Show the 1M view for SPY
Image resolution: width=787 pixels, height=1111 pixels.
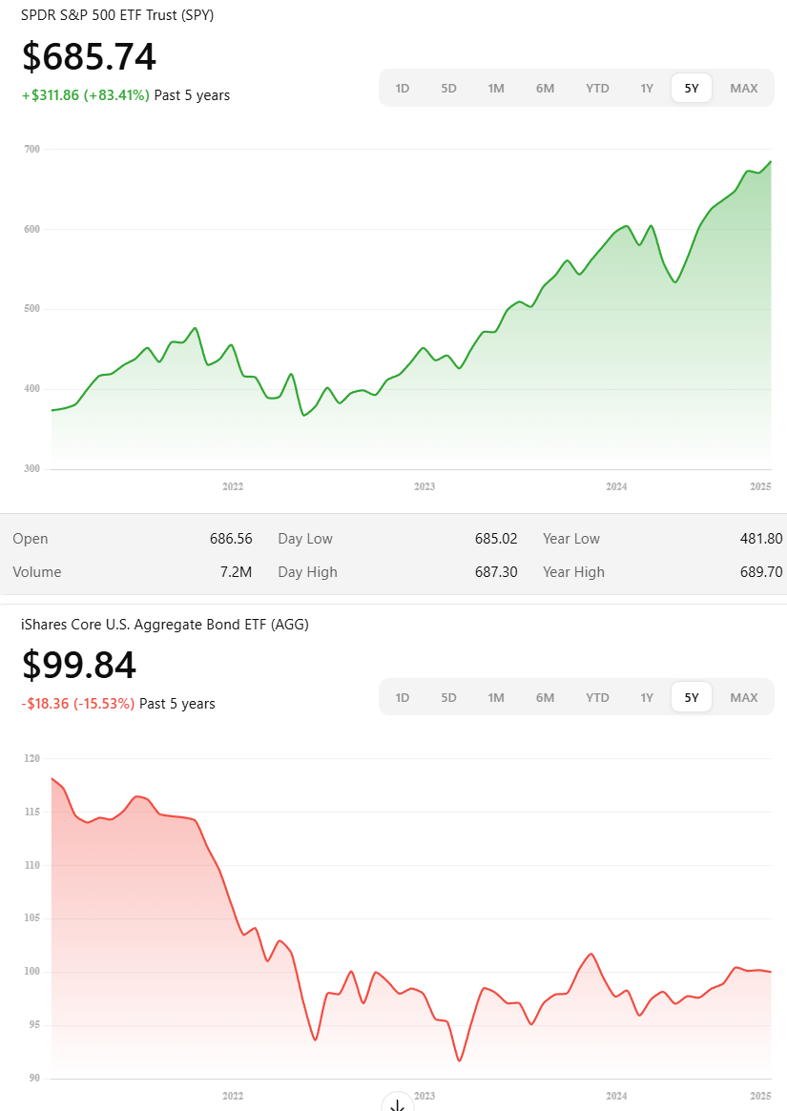coord(496,89)
